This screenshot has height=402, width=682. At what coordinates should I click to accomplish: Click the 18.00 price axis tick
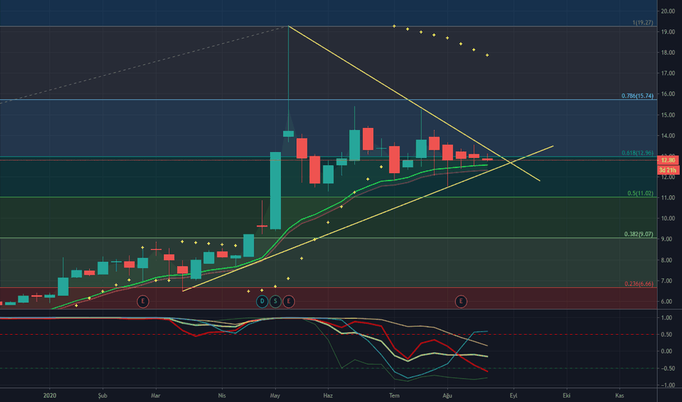pyautogui.click(x=668, y=53)
